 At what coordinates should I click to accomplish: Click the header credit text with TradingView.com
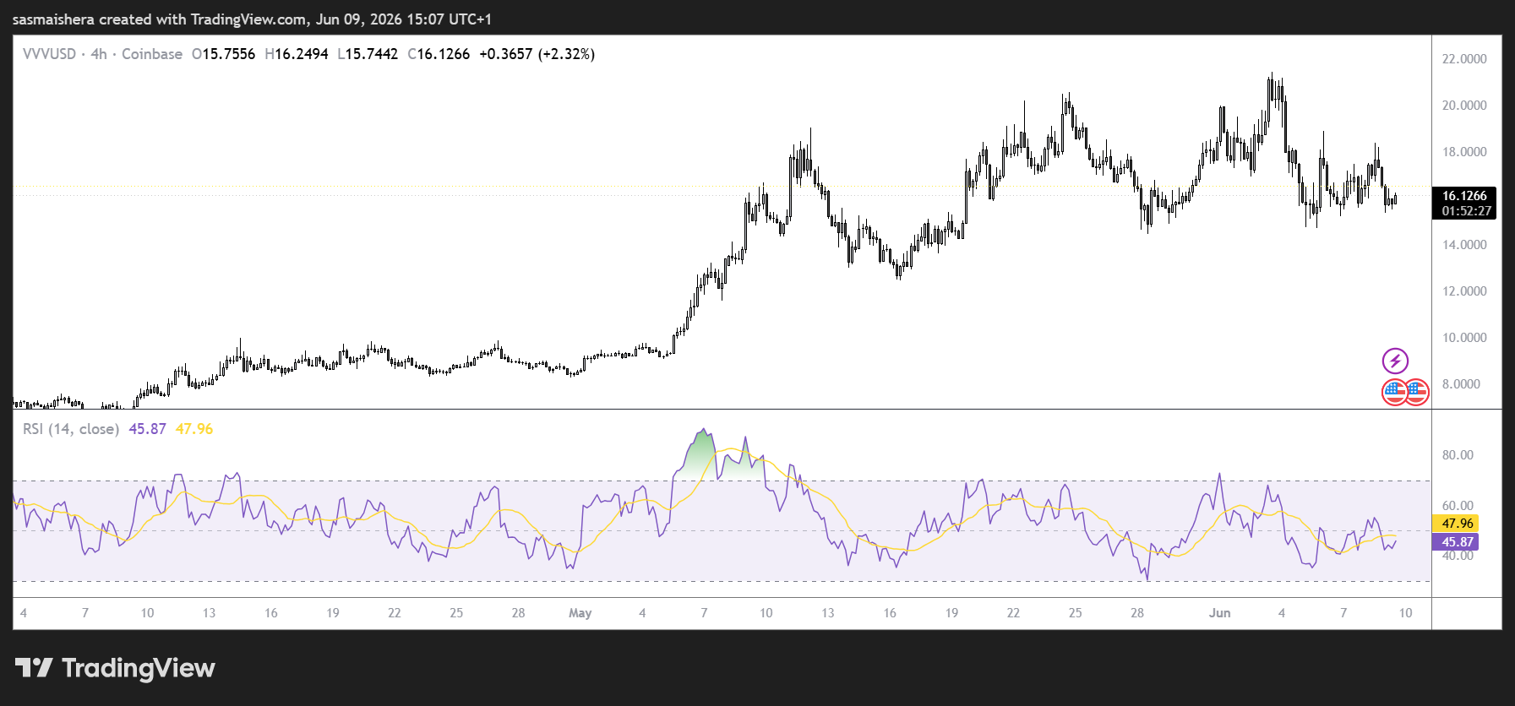point(252,19)
